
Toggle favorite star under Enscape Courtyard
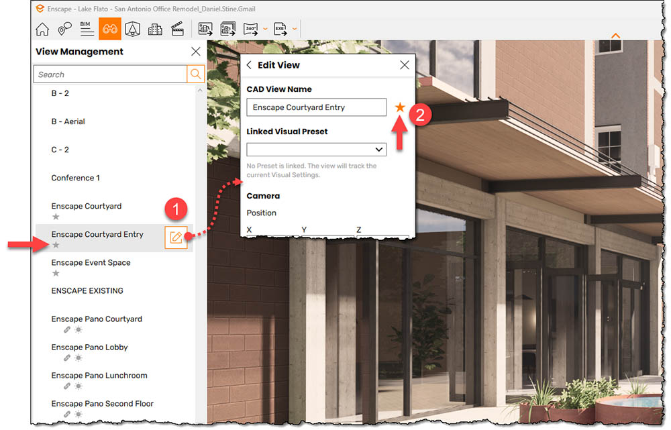click(x=56, y=217)
